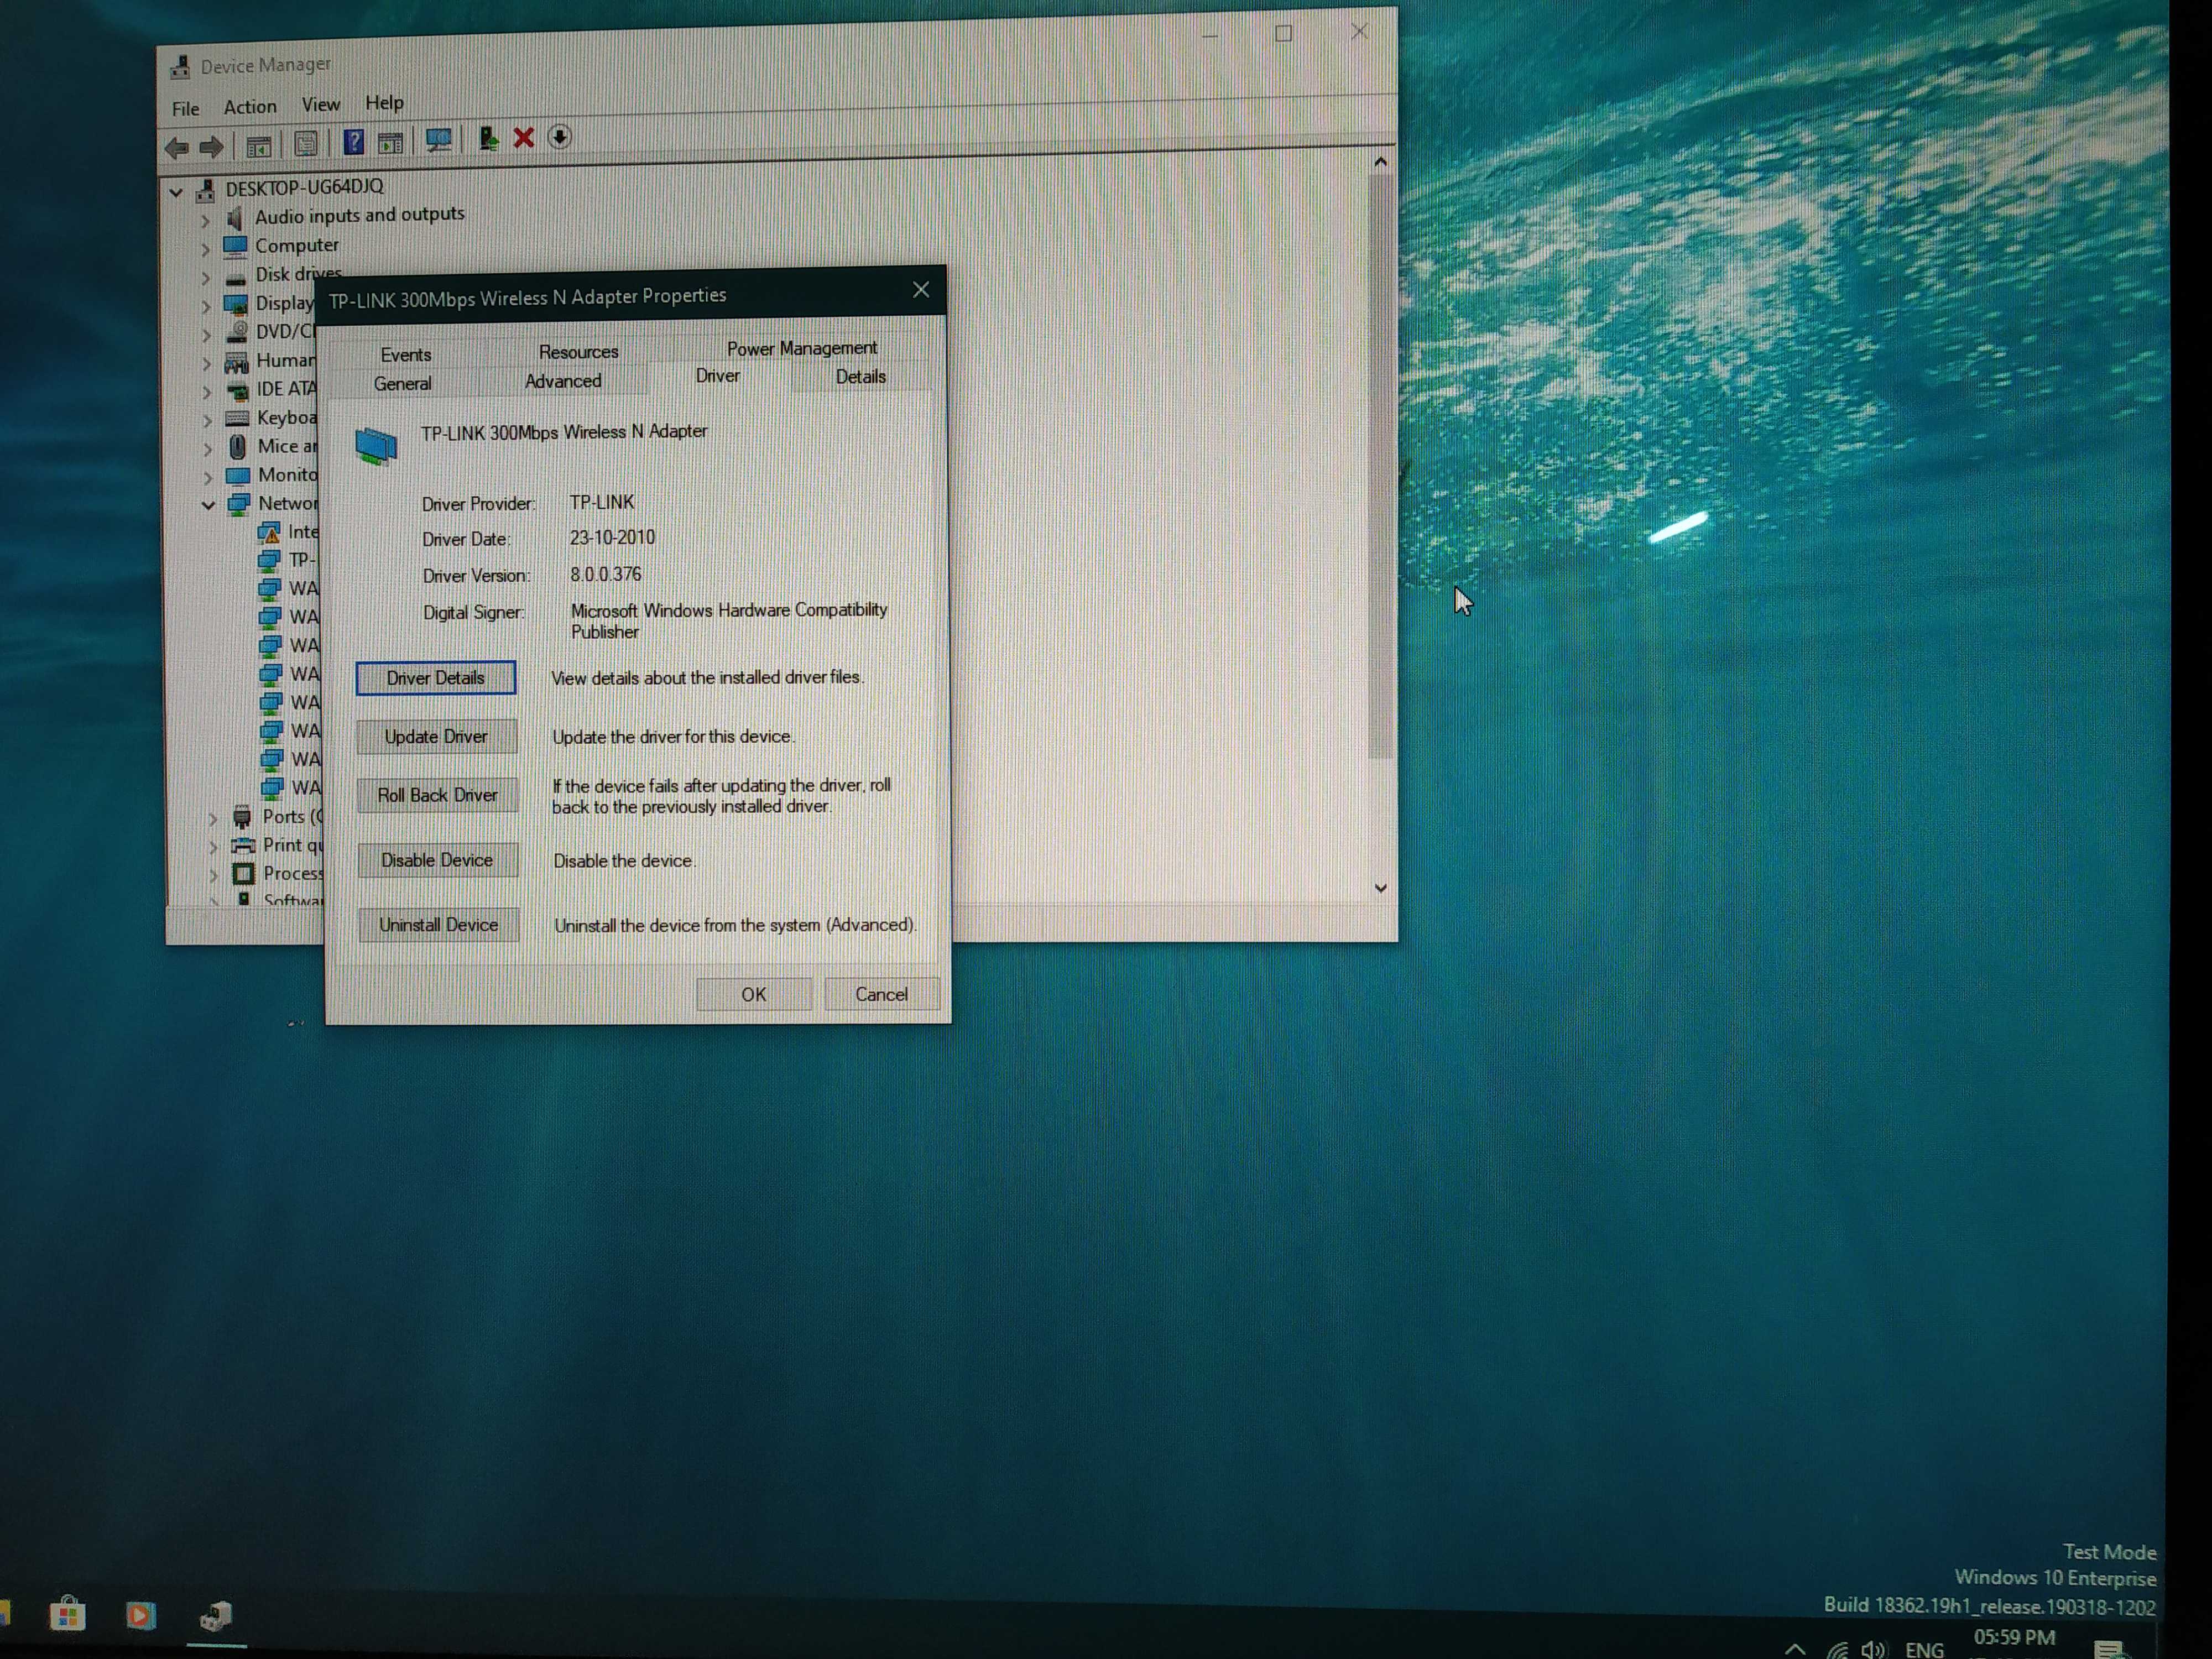Open the Action Center notification icon
Image resolution: width=2212 pixels, height=1659 pixels.
click(2109, 1649)
